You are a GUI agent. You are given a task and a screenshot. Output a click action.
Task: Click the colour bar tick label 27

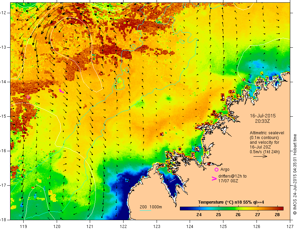click(258, 215)
